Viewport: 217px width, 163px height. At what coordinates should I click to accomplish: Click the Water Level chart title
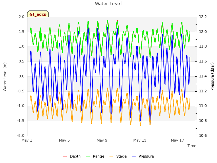click(x=108, y=4)
